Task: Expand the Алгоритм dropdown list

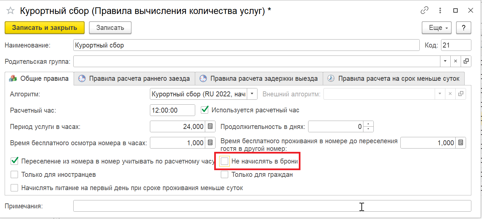Action: 252,94
